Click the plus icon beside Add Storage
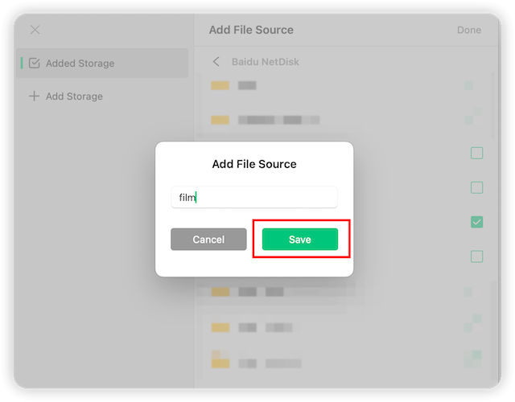The height and width of the screenshot is (402, 515). (x=34, y=96)
